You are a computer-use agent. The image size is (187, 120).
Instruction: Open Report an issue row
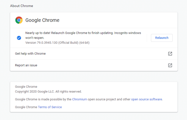(x=94, y=65)
